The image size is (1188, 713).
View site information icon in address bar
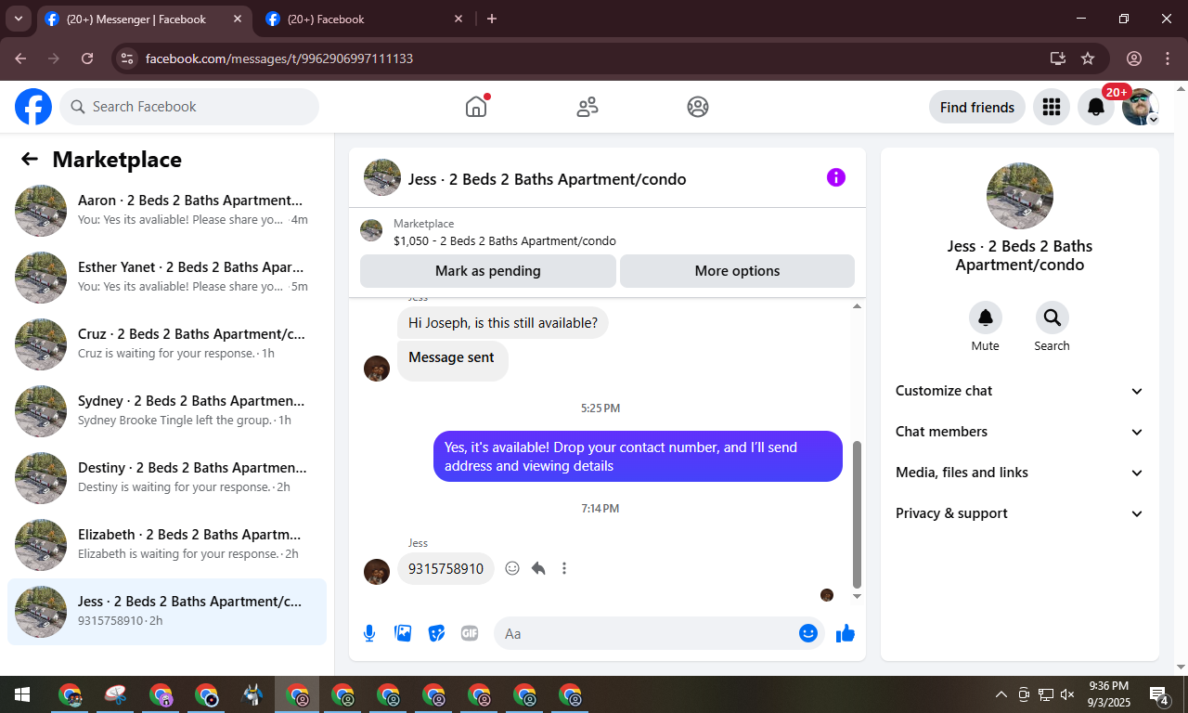pyautogui.click(x=128, y=58)
